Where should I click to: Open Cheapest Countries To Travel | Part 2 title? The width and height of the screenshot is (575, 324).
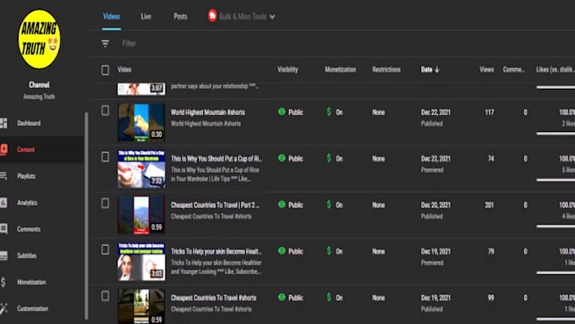(x=216, y=205)
